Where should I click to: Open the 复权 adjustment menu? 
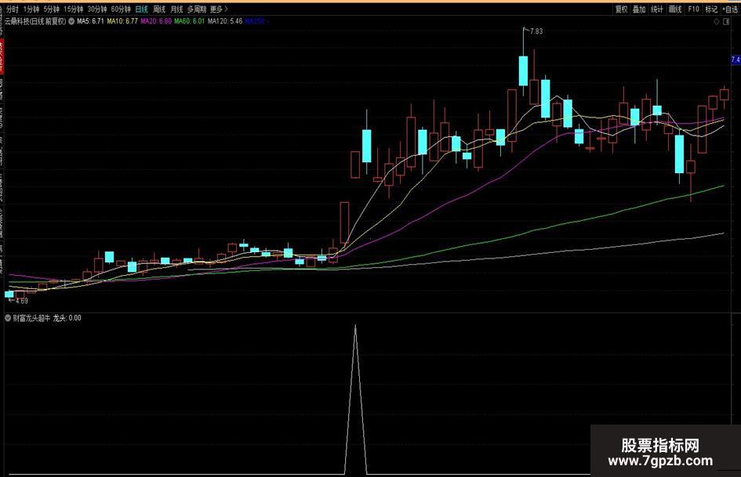pyautogui.click(x=622, y=9)
